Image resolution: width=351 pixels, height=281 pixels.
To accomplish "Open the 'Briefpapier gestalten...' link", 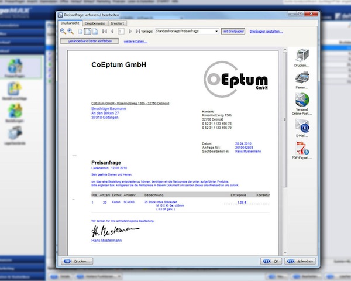I will click(x=266, y=32).
